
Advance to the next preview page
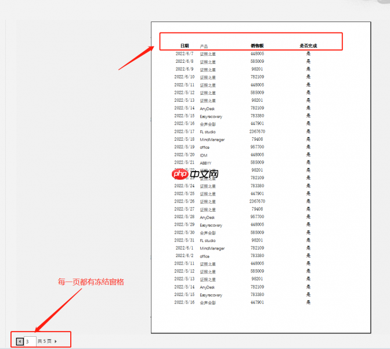coord(56,341)
